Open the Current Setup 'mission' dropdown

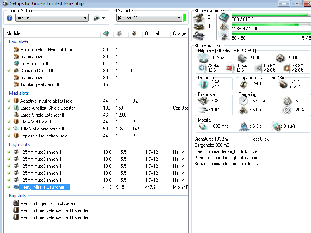pyautogui.click(x=52, y=18)
